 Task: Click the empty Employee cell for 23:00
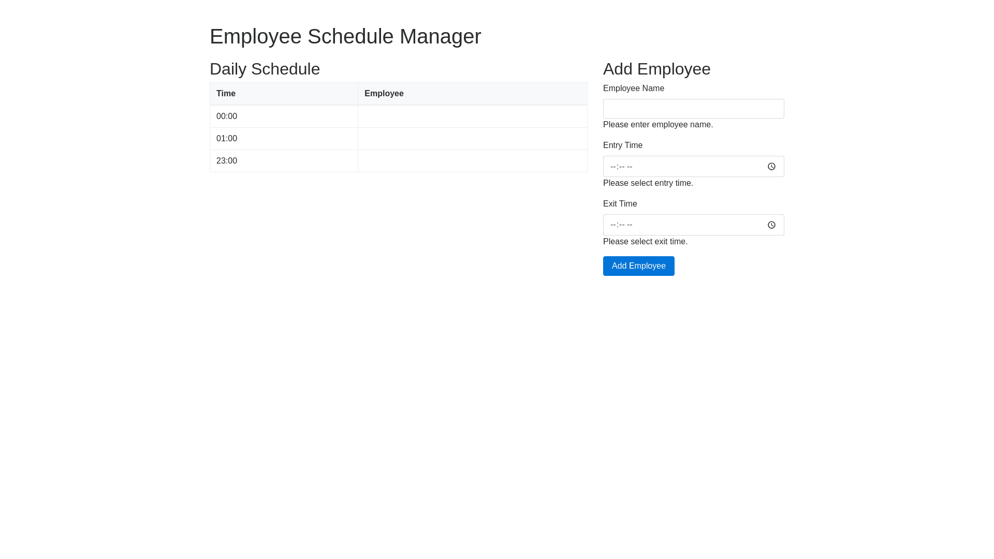[472, 161]
